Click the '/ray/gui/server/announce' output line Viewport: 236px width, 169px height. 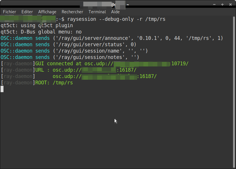[112, 38]
